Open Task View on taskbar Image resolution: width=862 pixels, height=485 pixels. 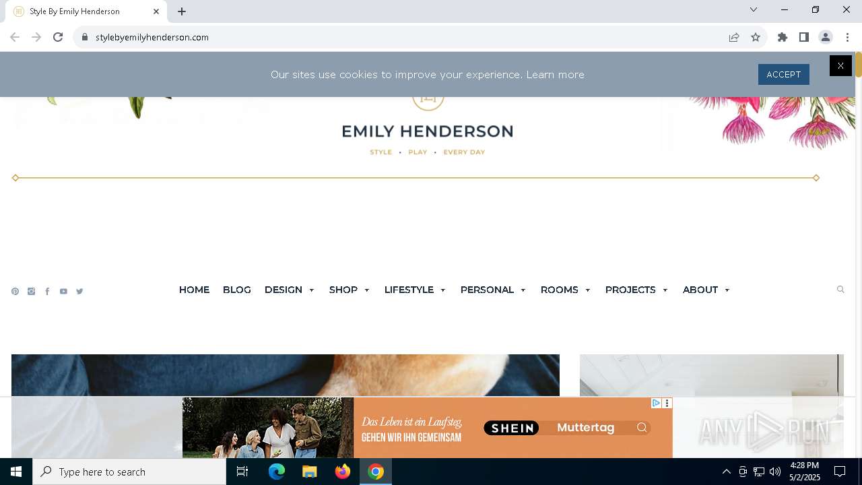click(242, 472)
